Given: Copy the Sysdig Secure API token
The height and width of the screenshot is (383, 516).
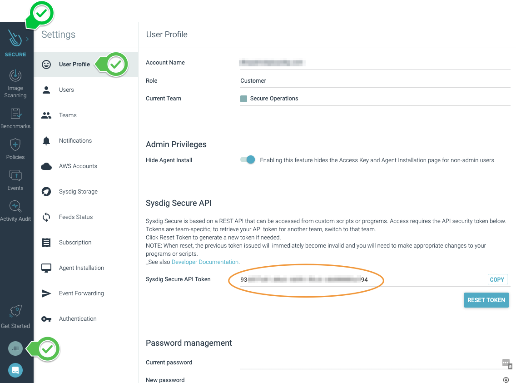Looking at the screenshot, I should pyautogui.click(x=497, y=280).
